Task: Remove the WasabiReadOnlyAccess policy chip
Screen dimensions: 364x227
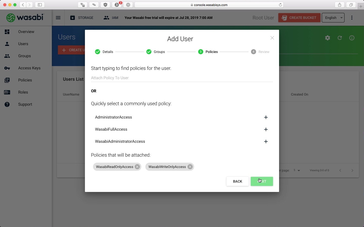Action: 137,167
